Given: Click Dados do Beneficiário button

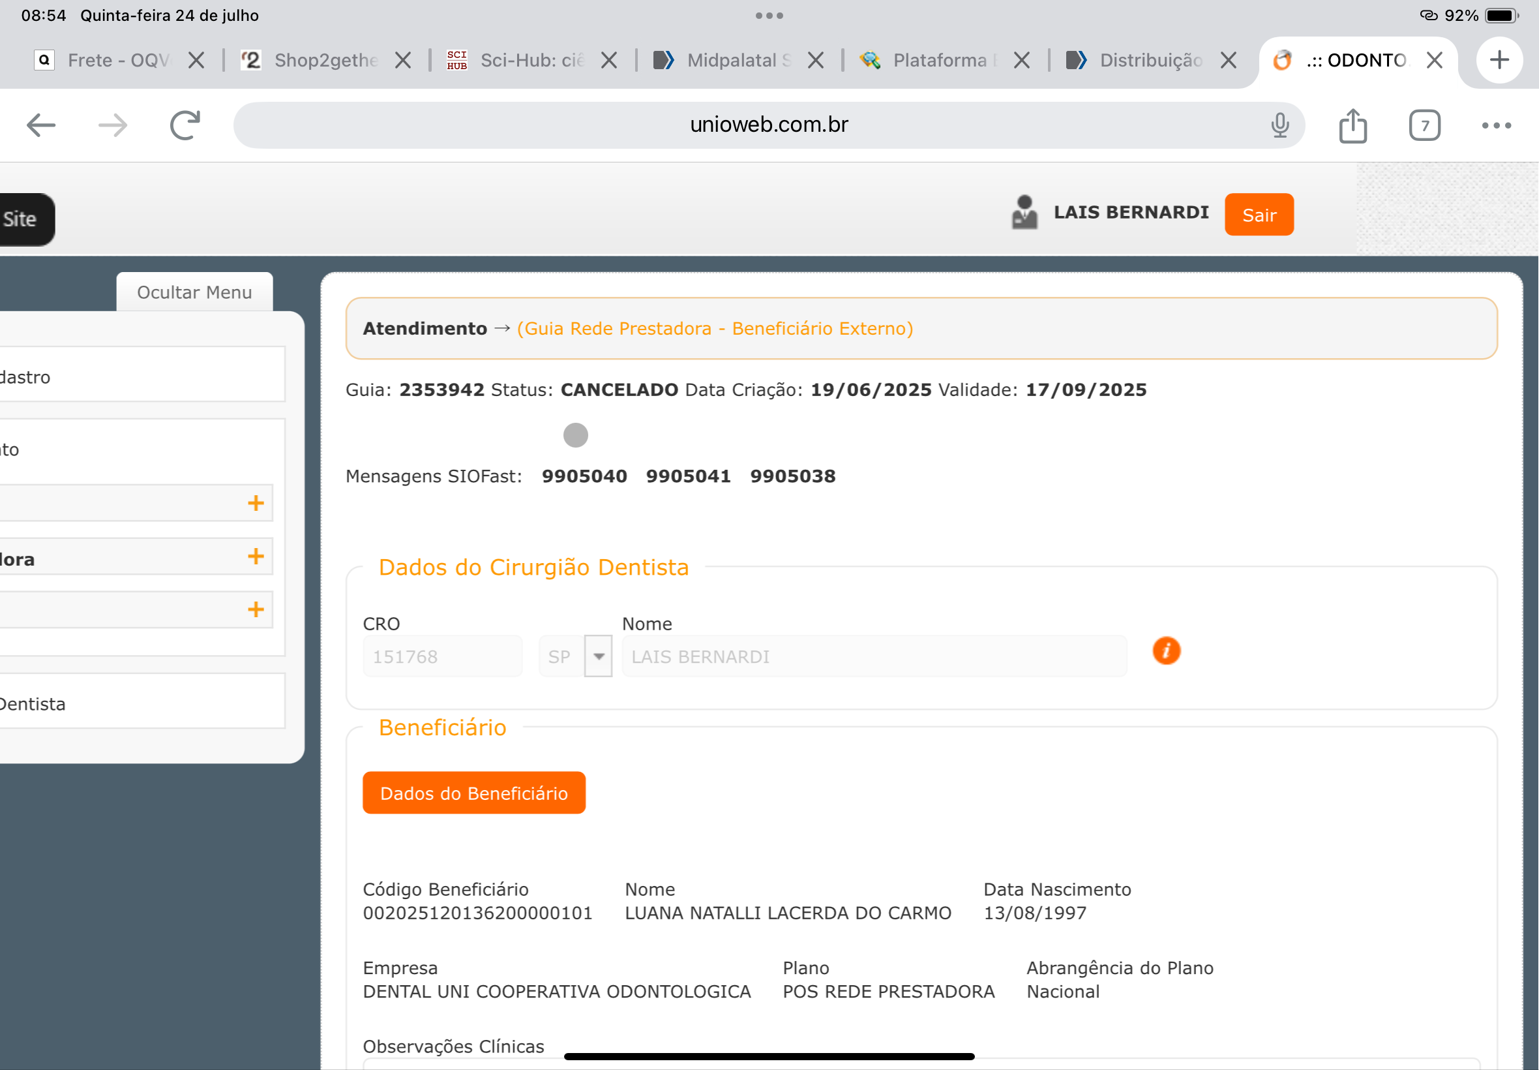Looking at the screenshot, I should [473, 793].
